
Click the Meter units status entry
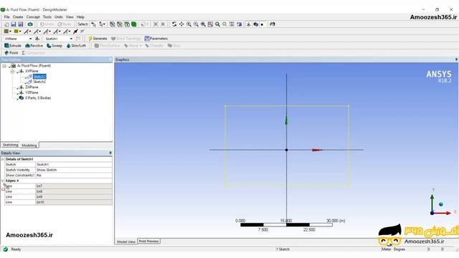[x=386, y=249]
